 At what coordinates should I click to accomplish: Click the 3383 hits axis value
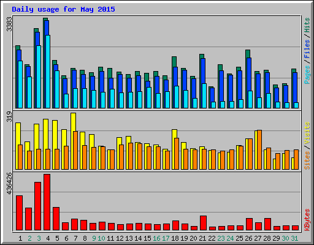point(9,24)
